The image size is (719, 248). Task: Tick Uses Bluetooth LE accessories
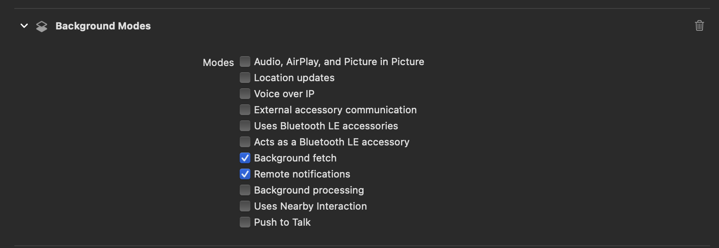[245, 126]
